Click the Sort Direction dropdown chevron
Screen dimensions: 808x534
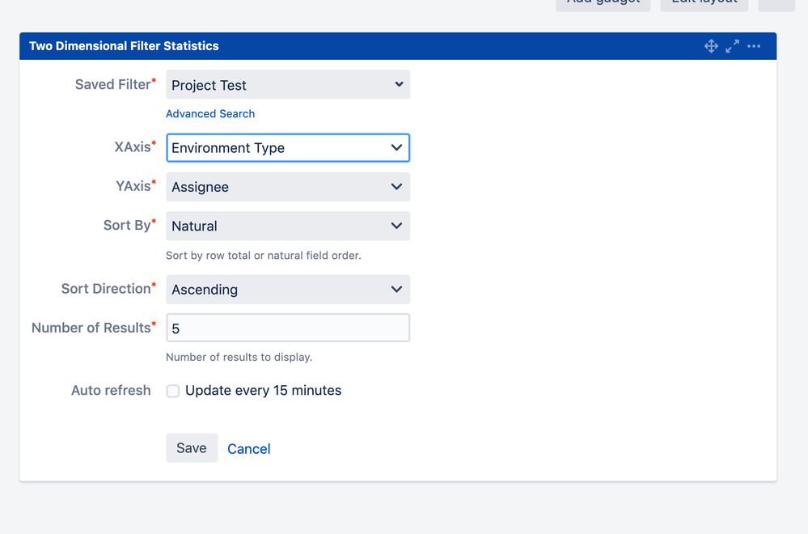[x=397, y=289]
